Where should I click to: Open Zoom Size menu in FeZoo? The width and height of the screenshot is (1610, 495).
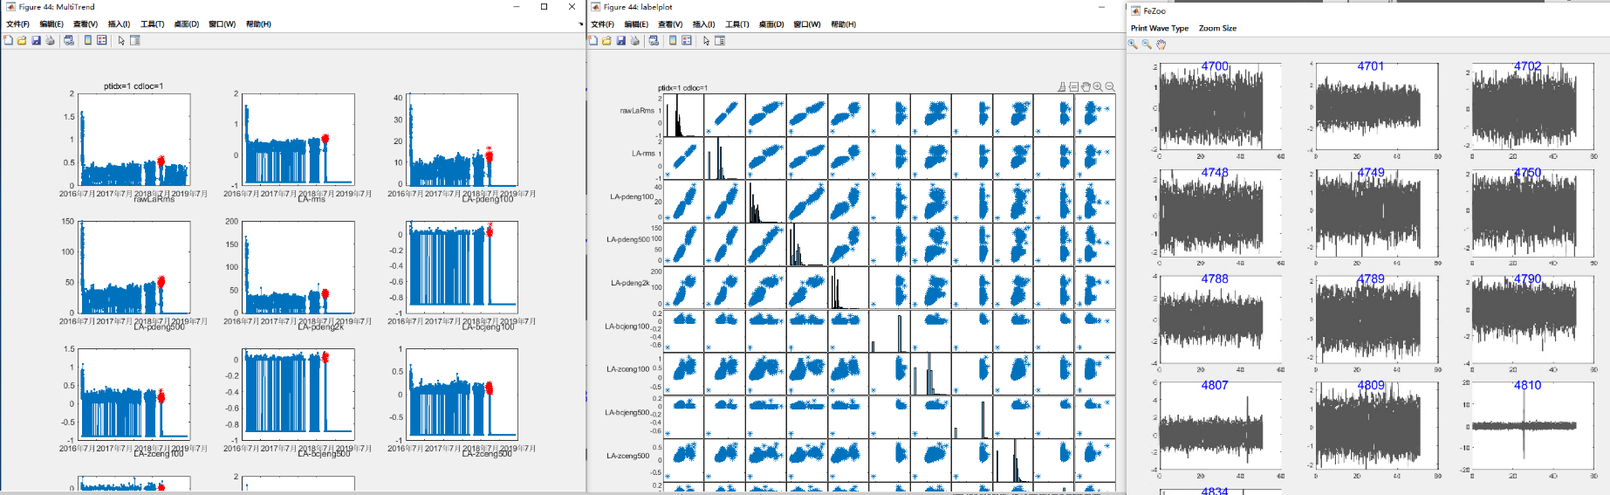coord(1217,28)
